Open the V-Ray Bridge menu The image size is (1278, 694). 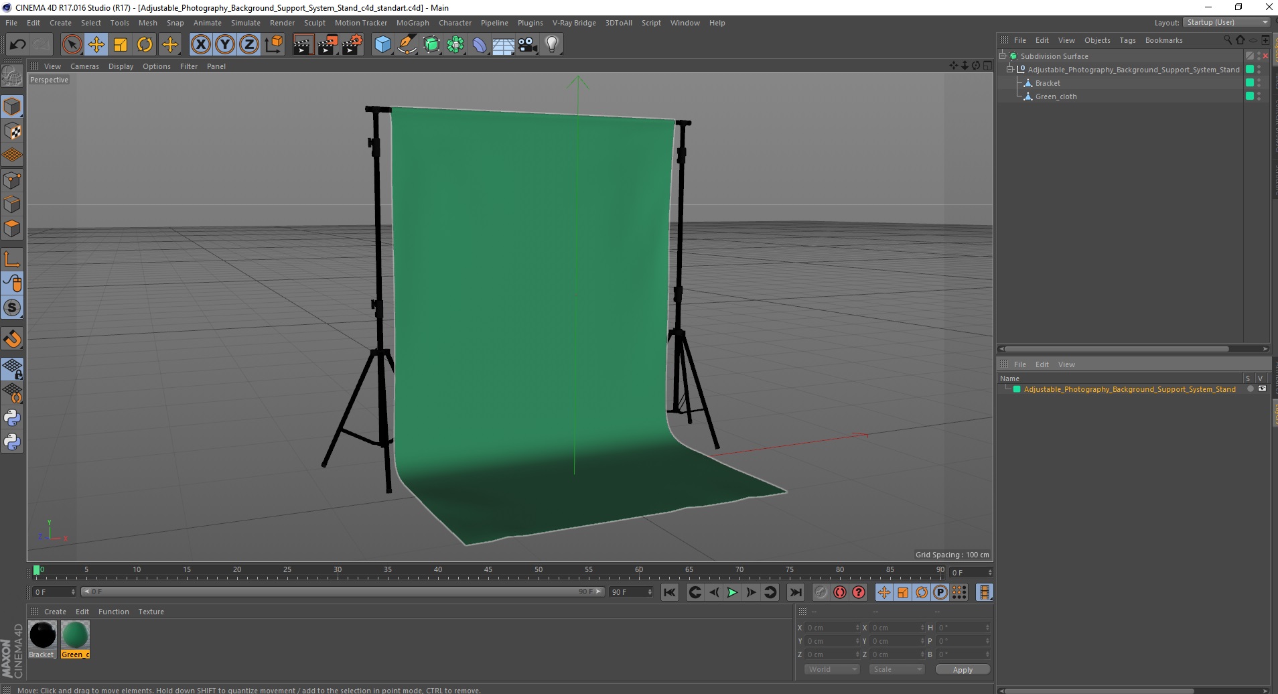tap(574, 23)
